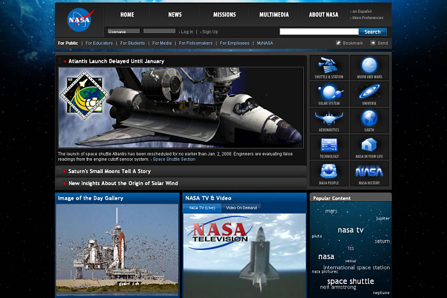Click the 'venus' popular tag

[351, 261]
